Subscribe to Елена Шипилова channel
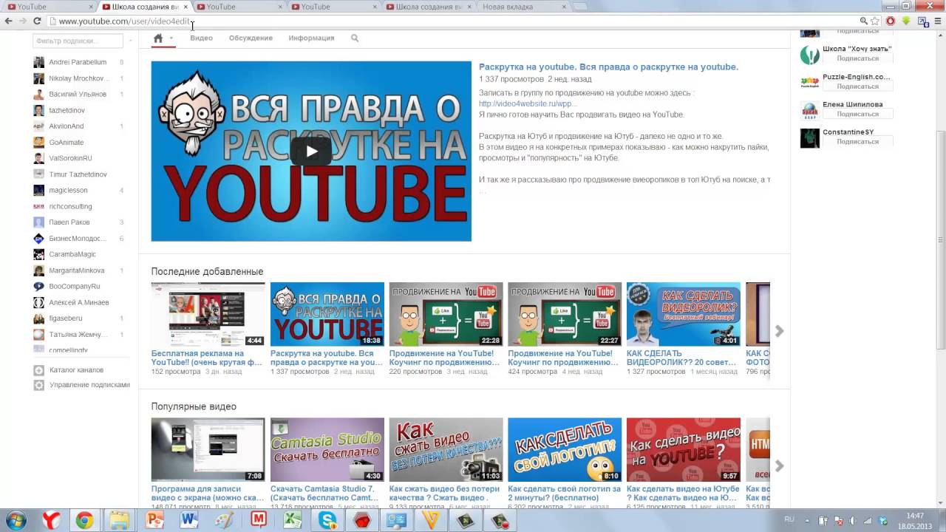Viewport: 946px width, 532px height. (857, 115)
